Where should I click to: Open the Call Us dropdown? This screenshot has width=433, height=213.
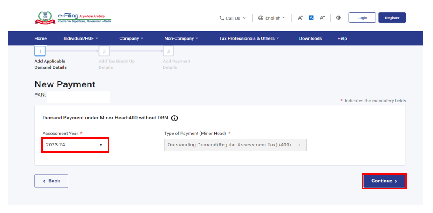point(233,18)
